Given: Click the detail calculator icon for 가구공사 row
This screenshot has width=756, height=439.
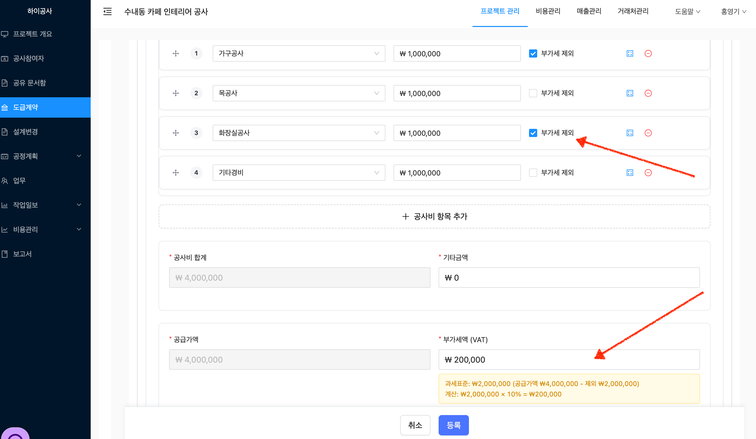Looking at the screenshot, I should pyautogui.click(x=630, y=54).
